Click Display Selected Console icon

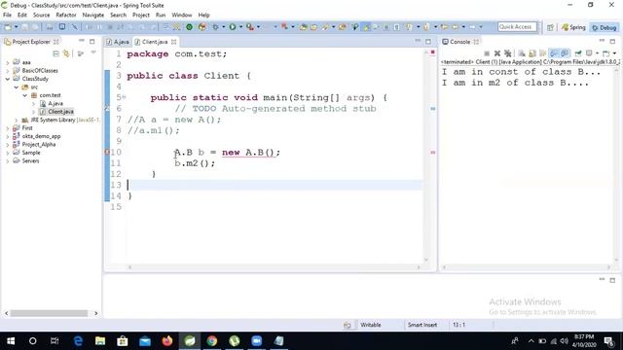click(x=589, y=53)
